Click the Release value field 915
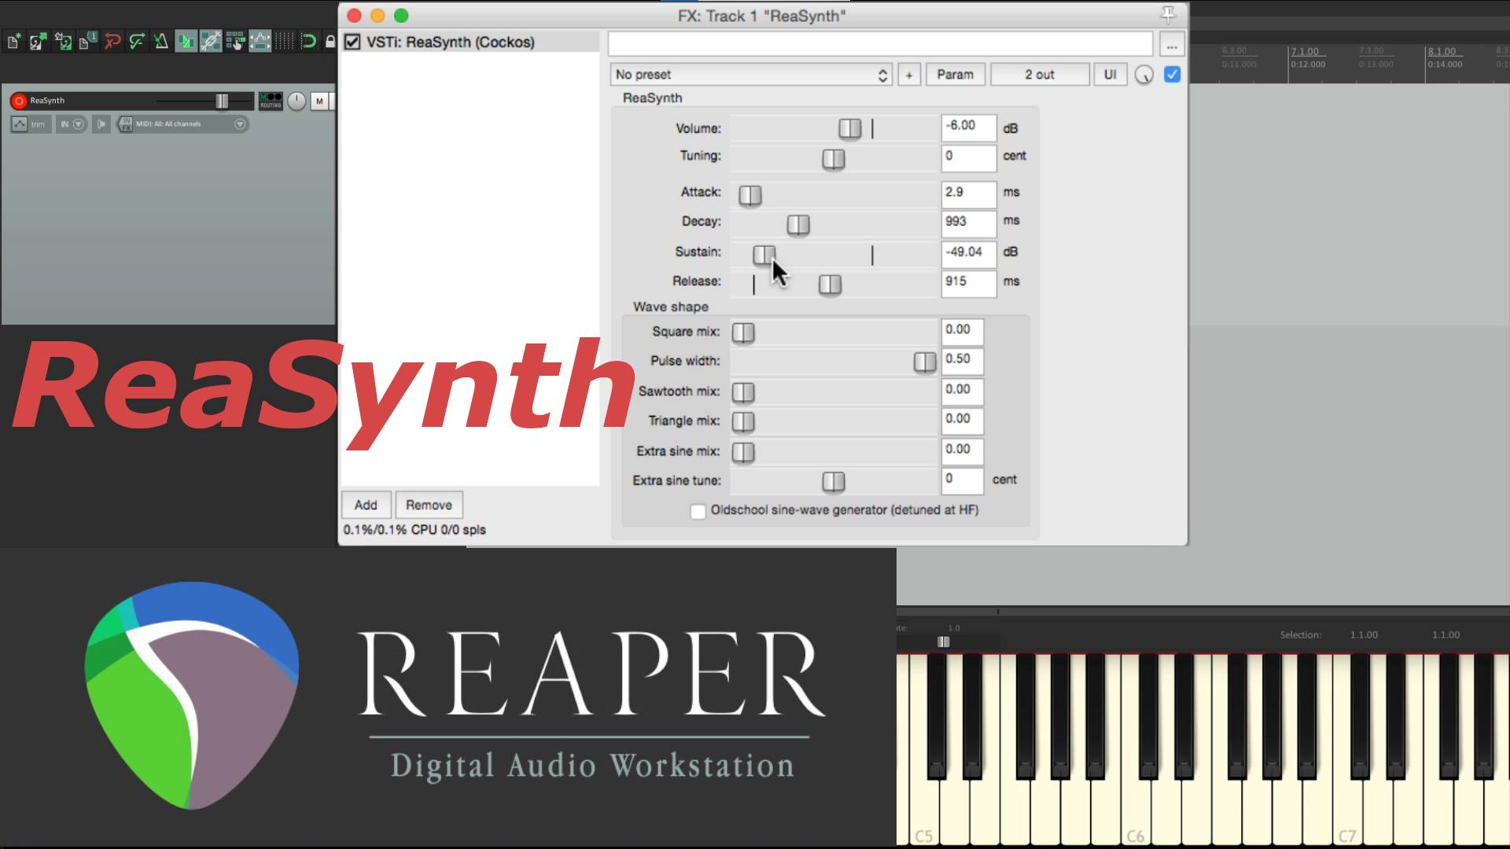1510x849 pixels. (x=969, y=282)
